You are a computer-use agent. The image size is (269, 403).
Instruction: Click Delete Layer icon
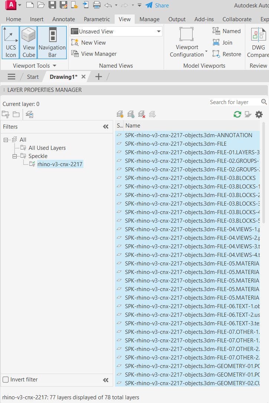pos(142,115)
